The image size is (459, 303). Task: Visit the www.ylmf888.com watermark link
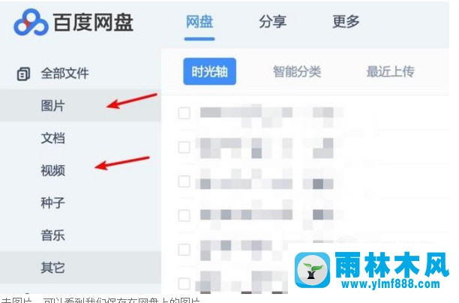click(391, 283)
